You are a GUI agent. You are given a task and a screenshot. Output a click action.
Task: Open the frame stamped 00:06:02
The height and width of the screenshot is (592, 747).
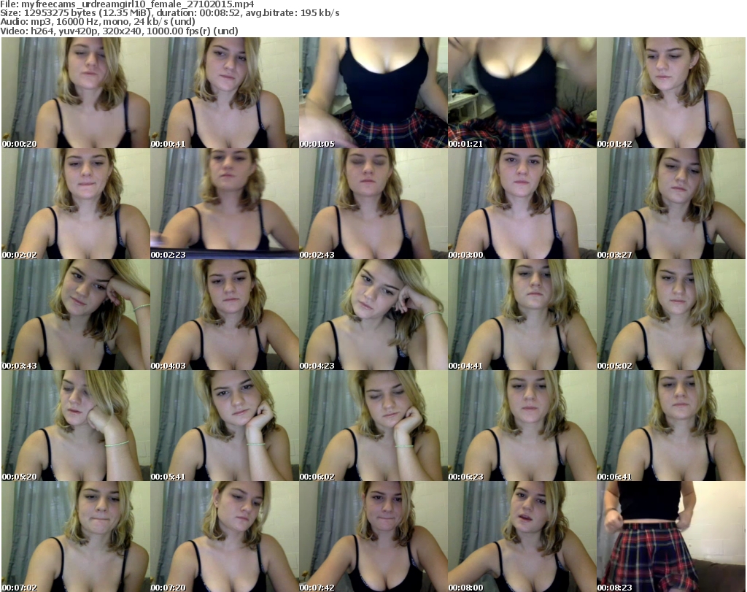coord(373,426)
